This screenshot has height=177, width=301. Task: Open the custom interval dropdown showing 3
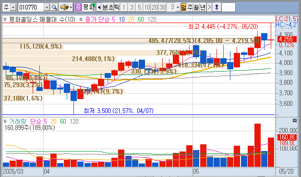click(x=178, y=8)
